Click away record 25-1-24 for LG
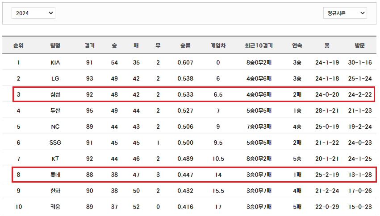The height and width of the screenshot is (216, 380). click(x=360, y=78)
